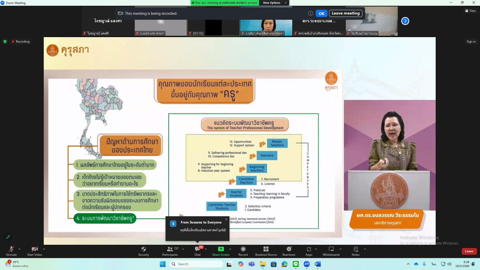Open Whiteboards
Viewport: 480px width, 270px height.
pos(331,251)
